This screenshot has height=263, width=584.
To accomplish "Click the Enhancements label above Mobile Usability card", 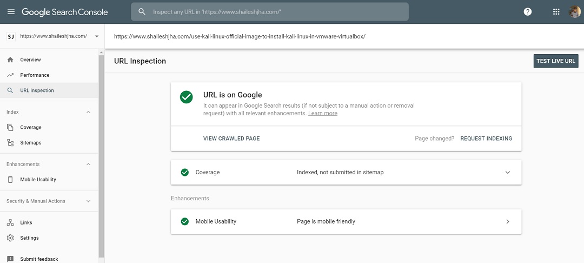I will pyautogui.click(x=190, y=198).
